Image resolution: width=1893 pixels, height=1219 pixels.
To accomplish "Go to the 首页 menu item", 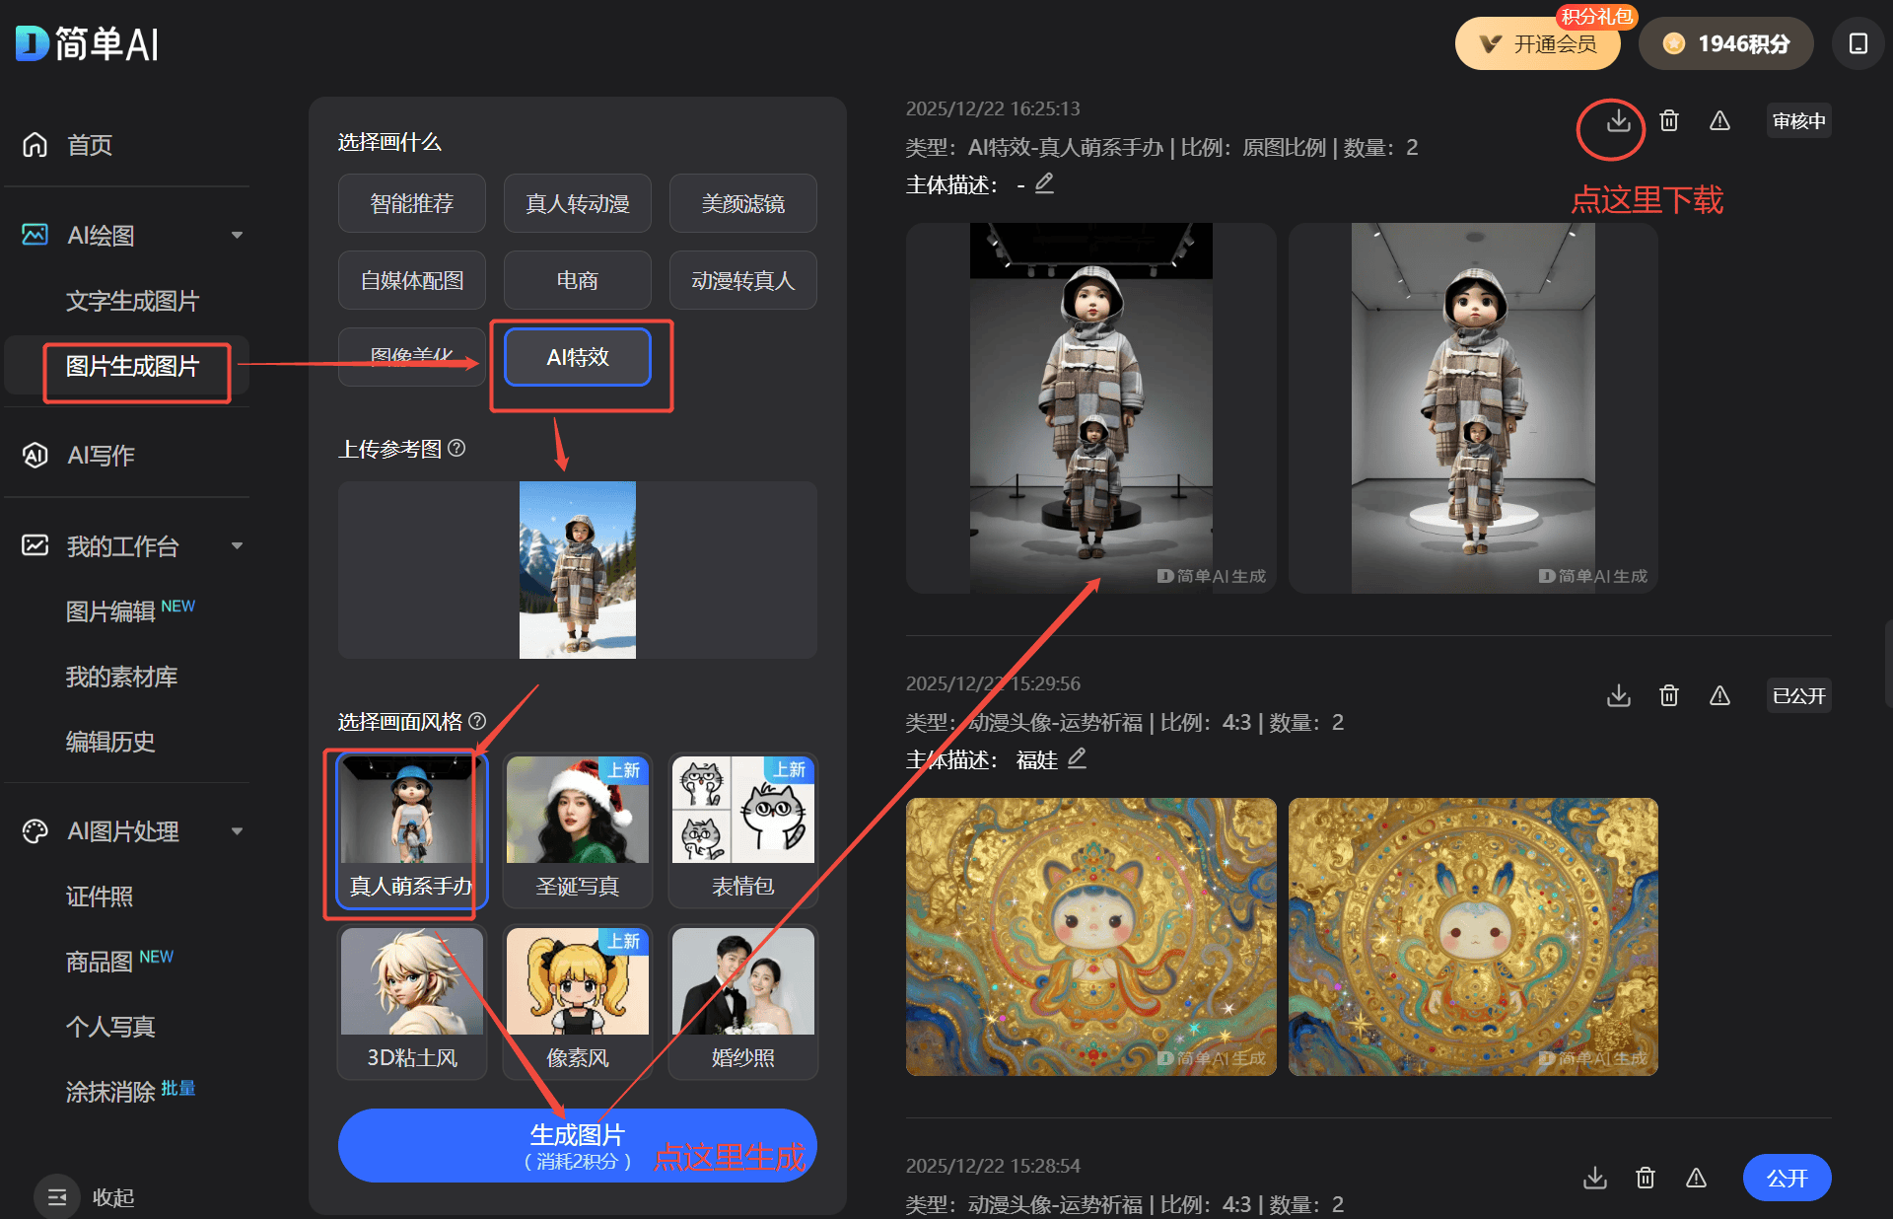I will coord(89,145).
